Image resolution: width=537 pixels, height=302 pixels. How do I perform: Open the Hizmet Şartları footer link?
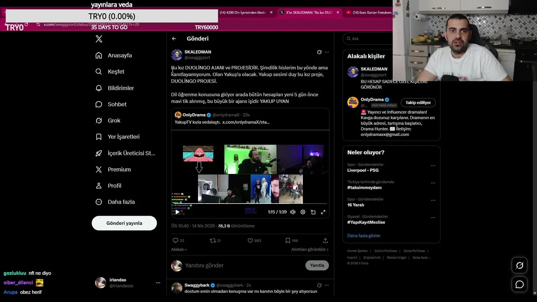[x=357, y=251]
